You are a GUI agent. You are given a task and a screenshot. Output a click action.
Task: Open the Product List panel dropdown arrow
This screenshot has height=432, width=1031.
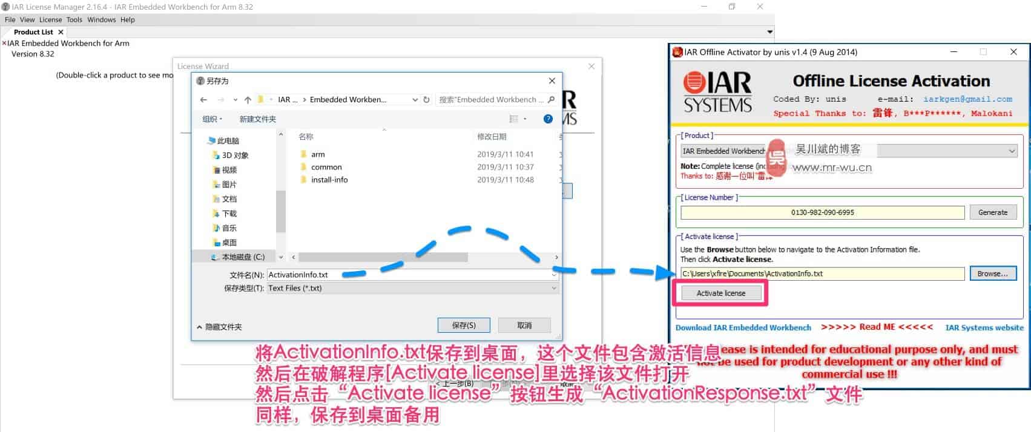coord(769,32)
